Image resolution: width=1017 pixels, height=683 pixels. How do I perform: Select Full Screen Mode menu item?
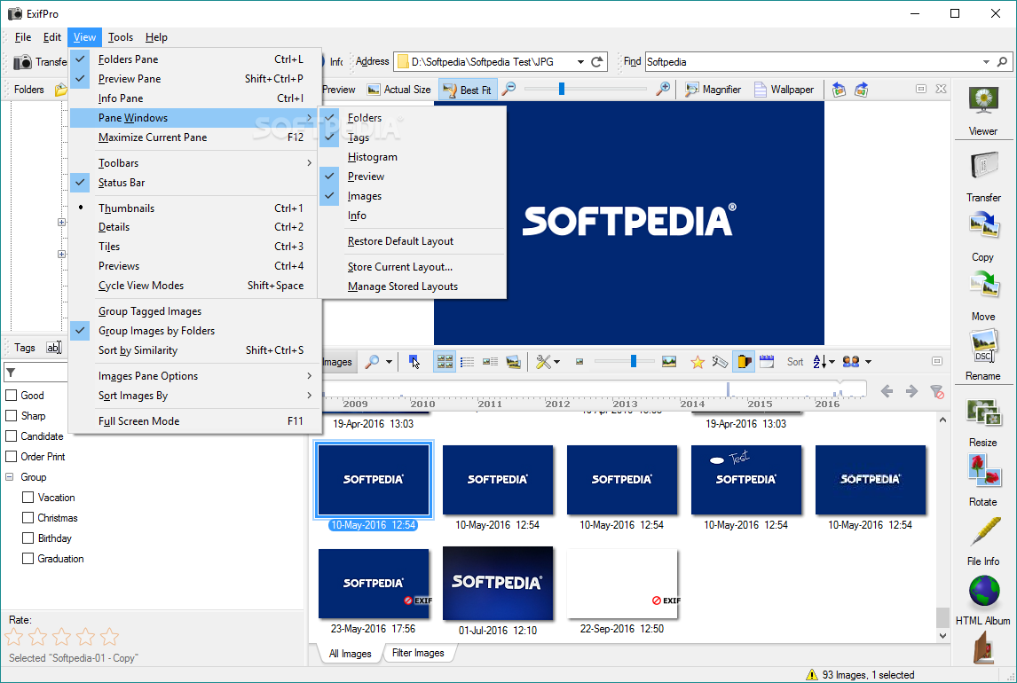pyautogui.click(x=195, y=421)
